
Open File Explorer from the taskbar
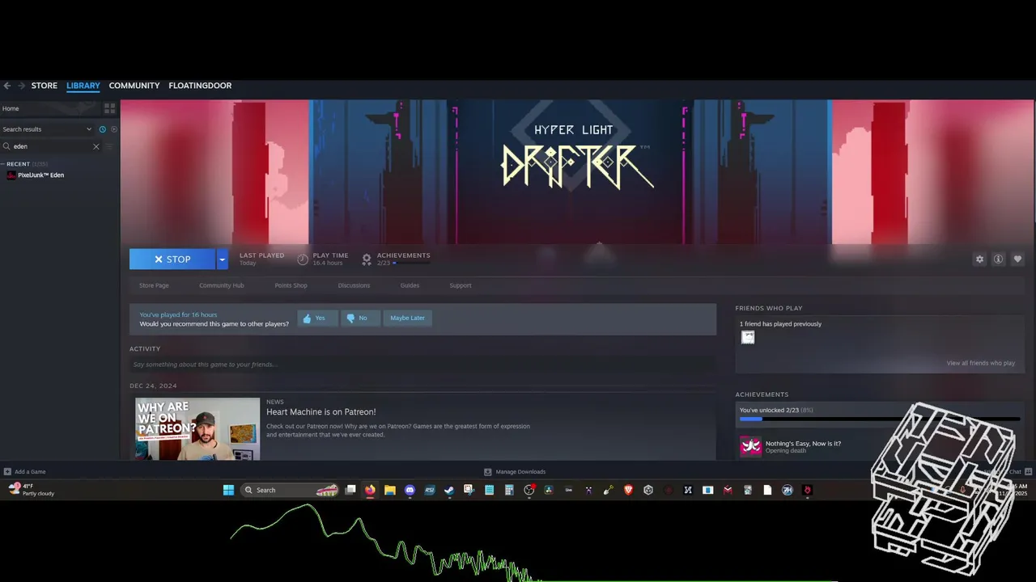(x=390, y=491)
